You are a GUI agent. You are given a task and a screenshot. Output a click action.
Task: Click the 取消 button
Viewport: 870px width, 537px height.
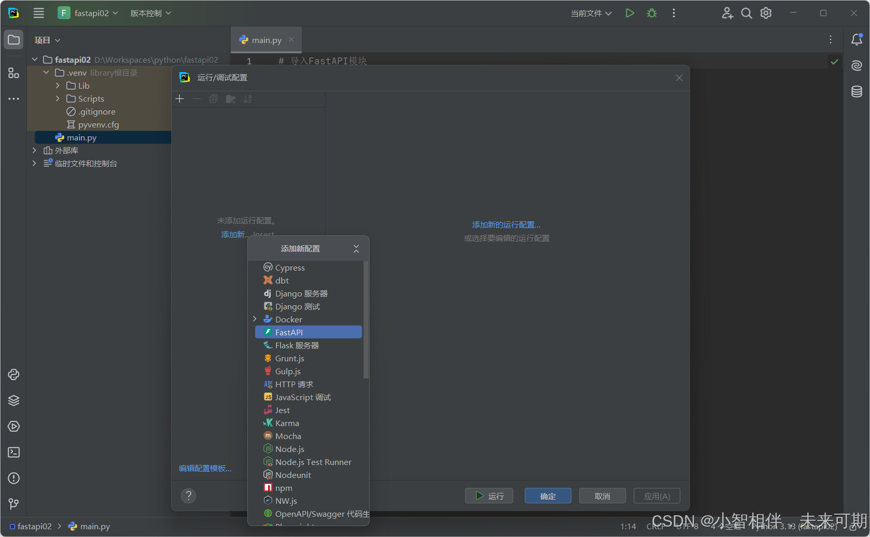(x=602, y=496)
